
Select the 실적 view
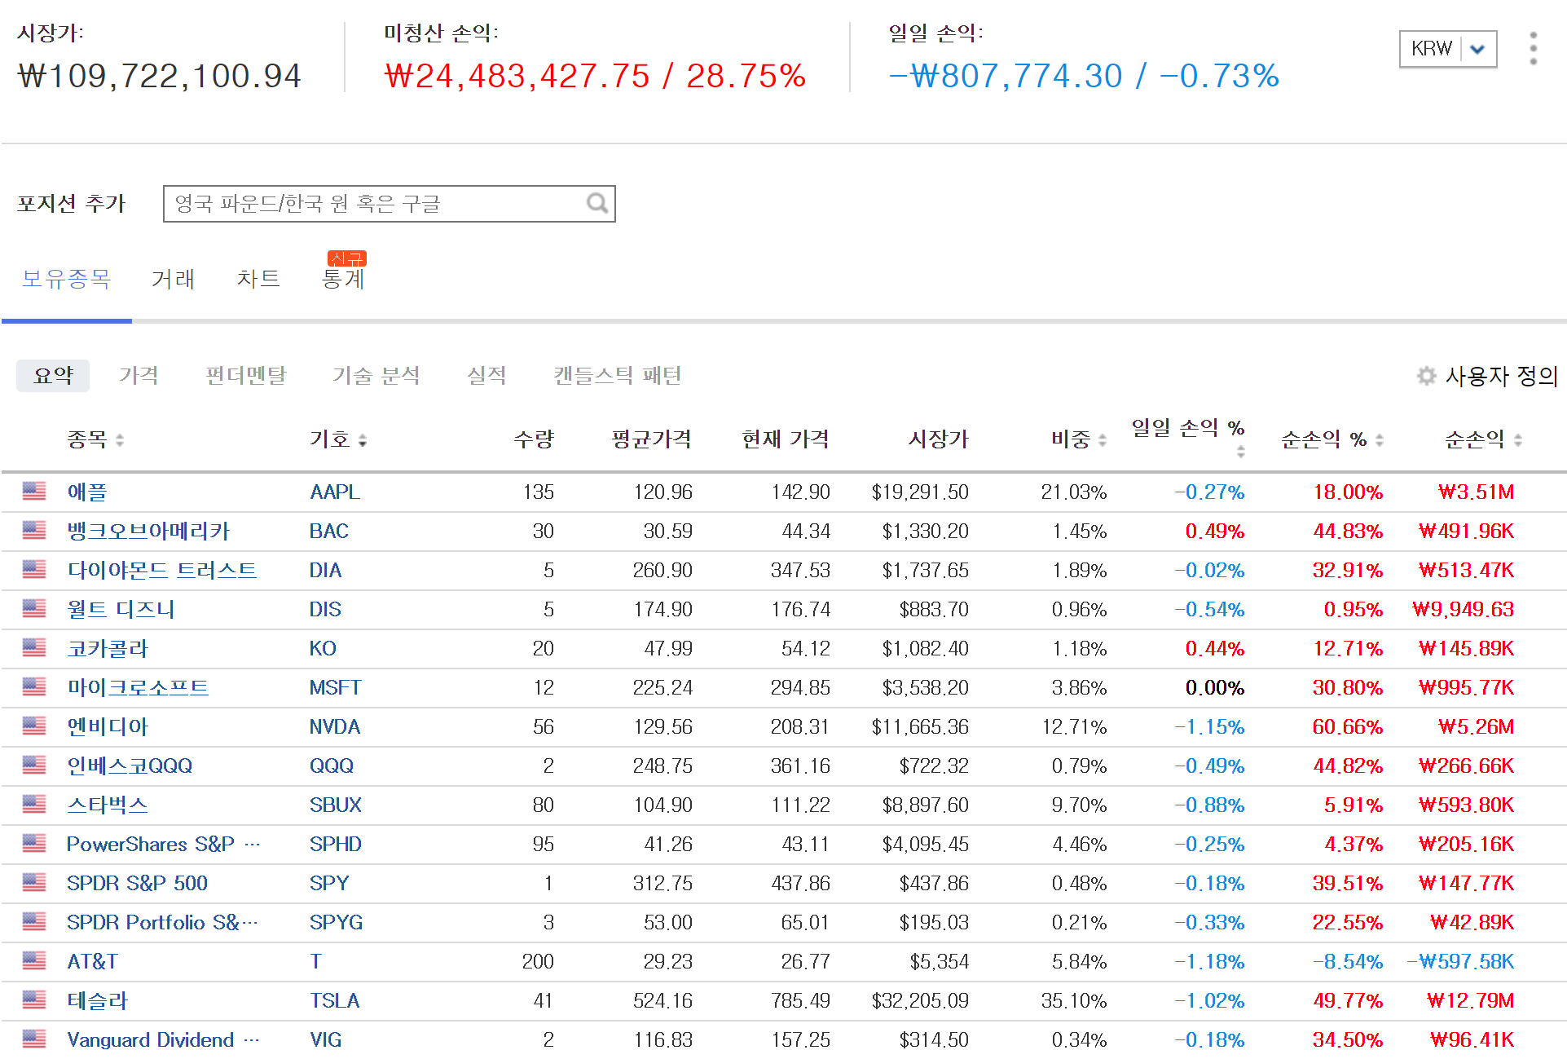point(486,376)
